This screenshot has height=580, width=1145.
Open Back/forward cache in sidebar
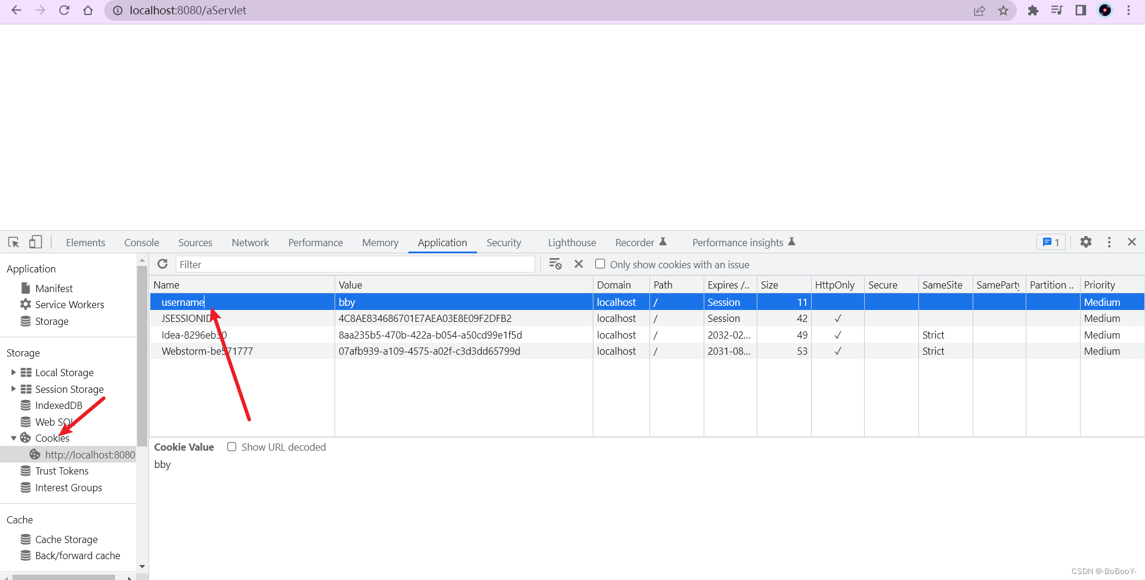pos(78,556)
